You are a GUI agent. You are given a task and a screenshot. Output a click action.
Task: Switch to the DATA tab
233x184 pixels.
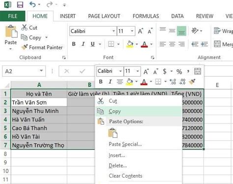[x=177, y=16]
